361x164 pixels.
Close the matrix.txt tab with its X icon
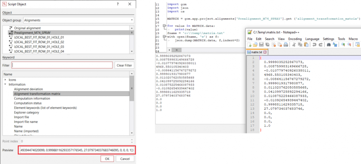pos(265,52)
